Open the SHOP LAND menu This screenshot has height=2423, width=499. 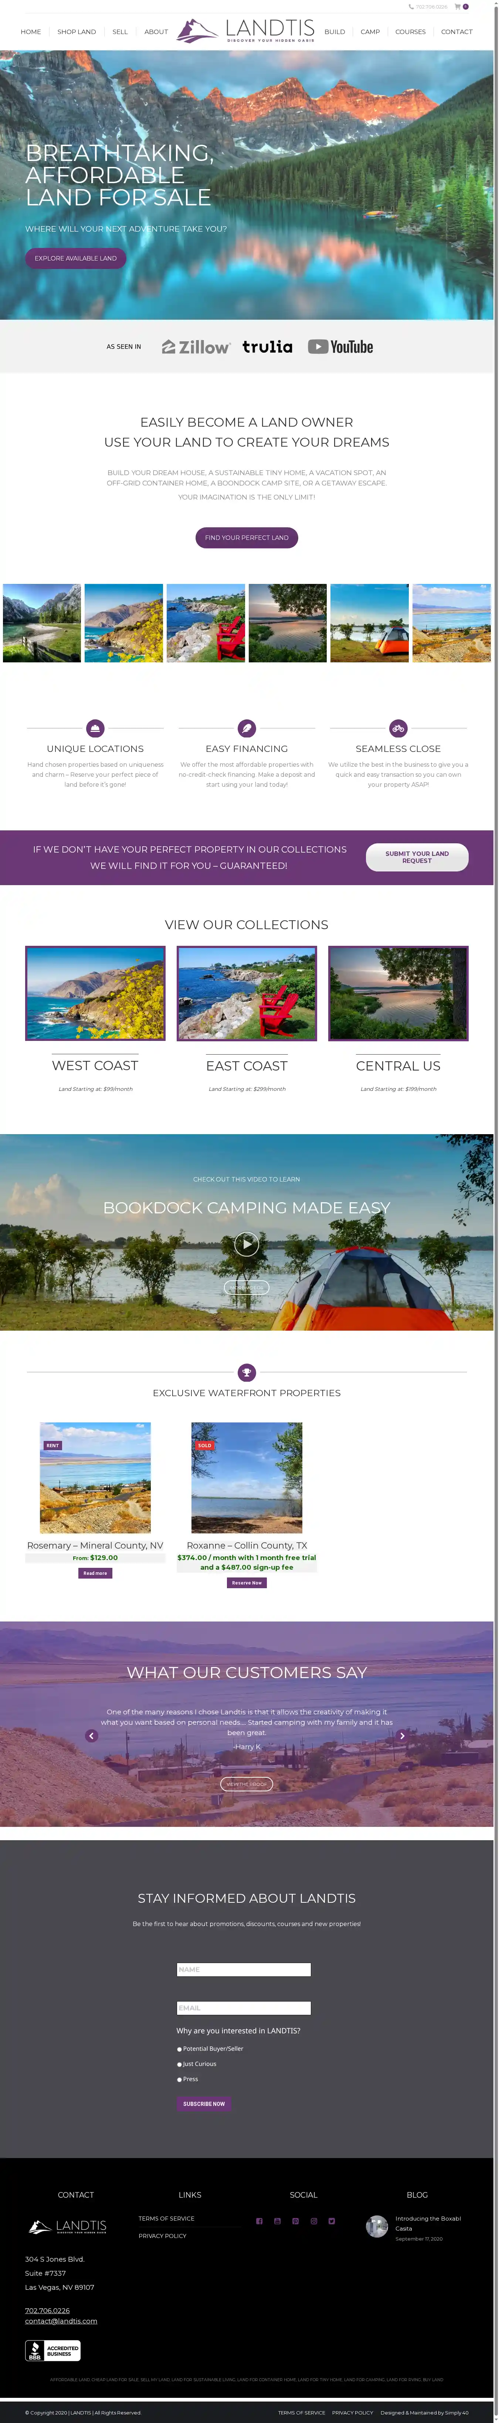coord(76,32)
